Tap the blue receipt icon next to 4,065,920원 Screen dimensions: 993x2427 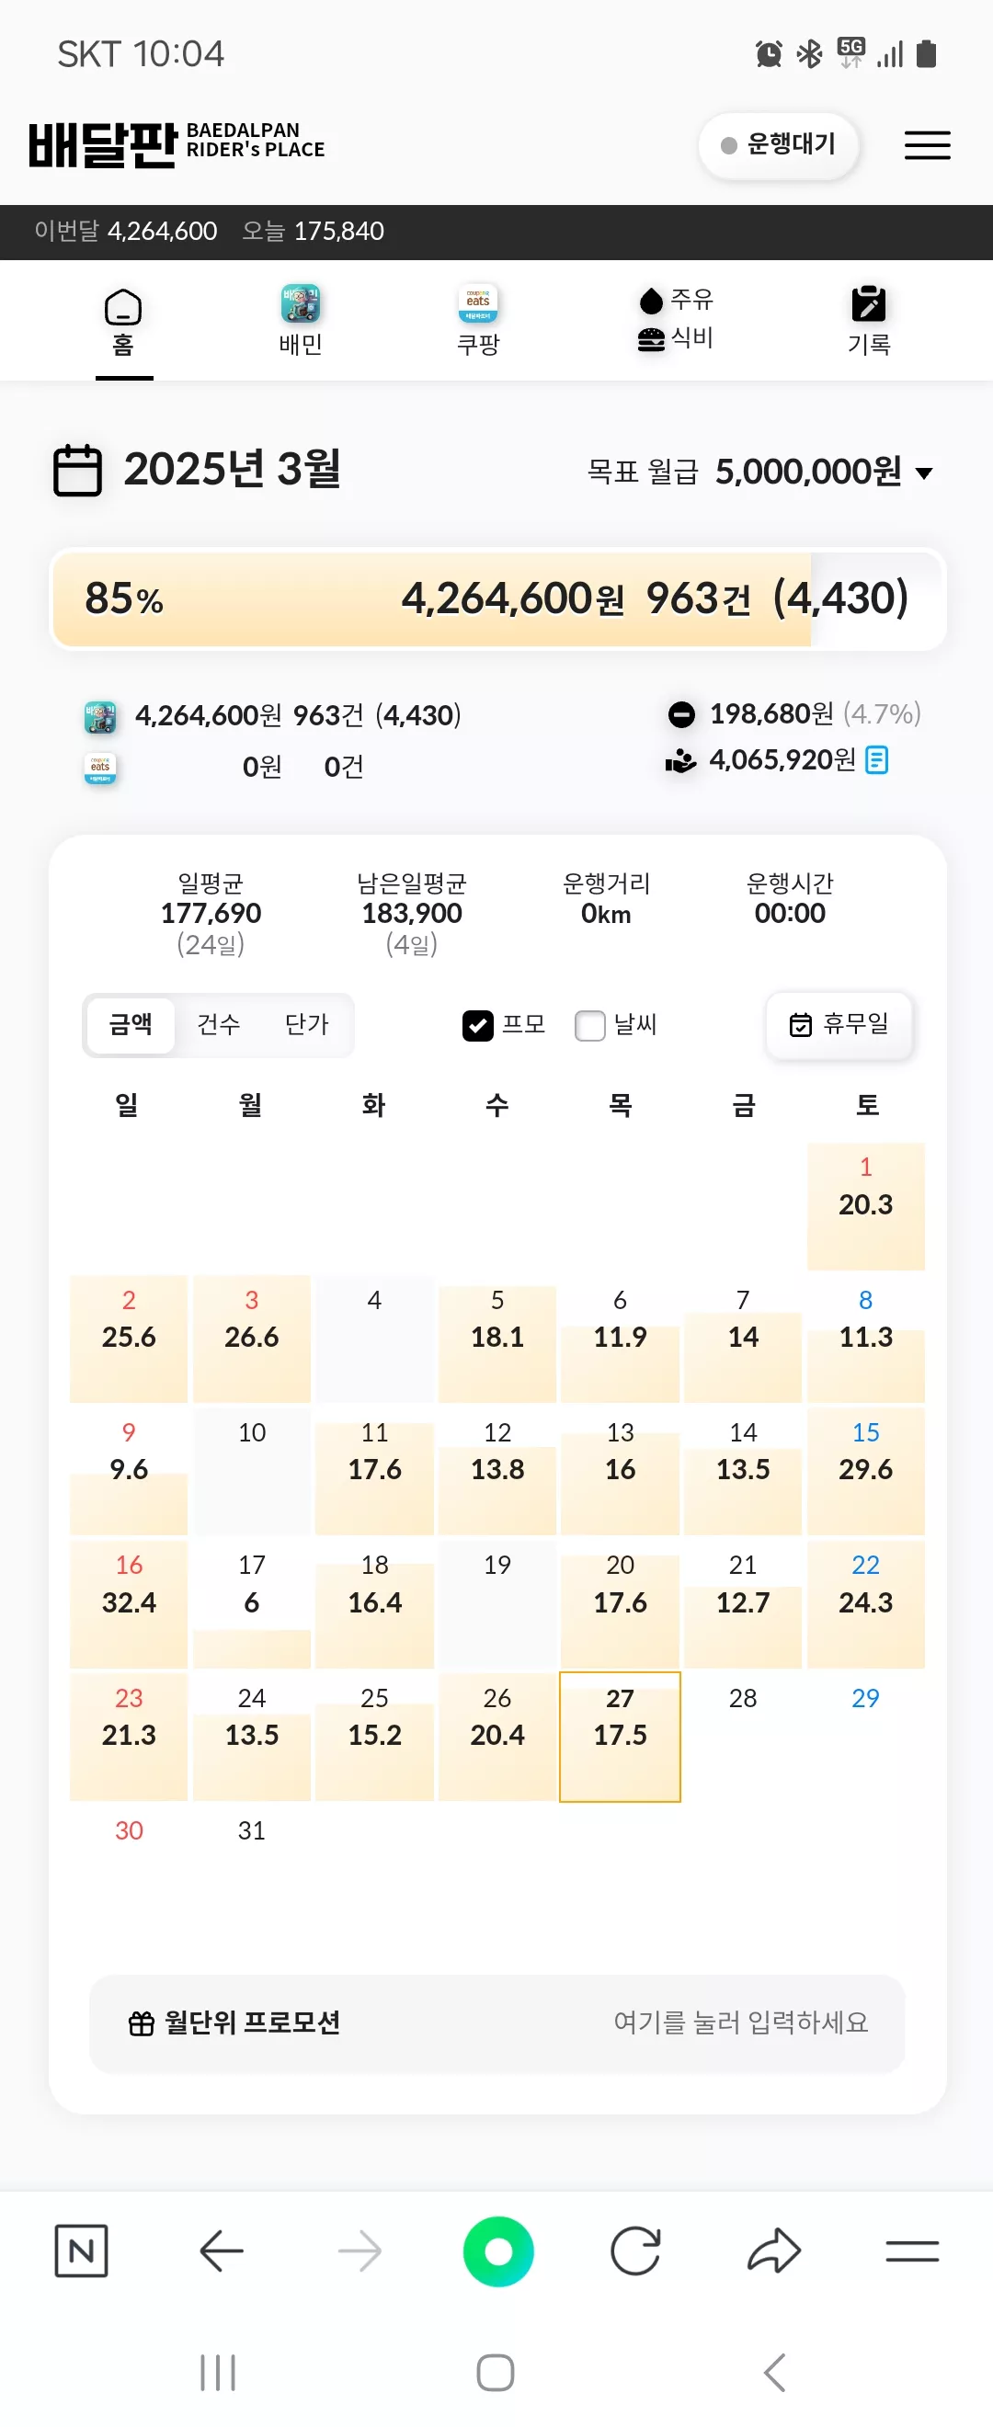pos(877,759)
